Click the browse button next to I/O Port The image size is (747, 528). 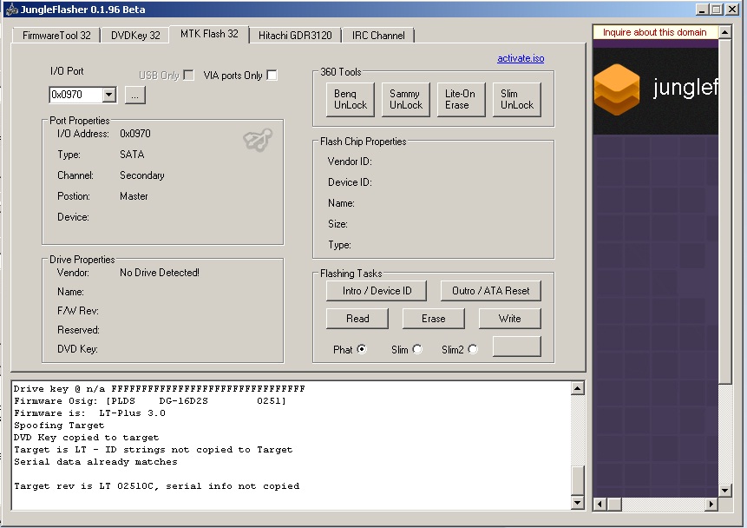(134, 95)
